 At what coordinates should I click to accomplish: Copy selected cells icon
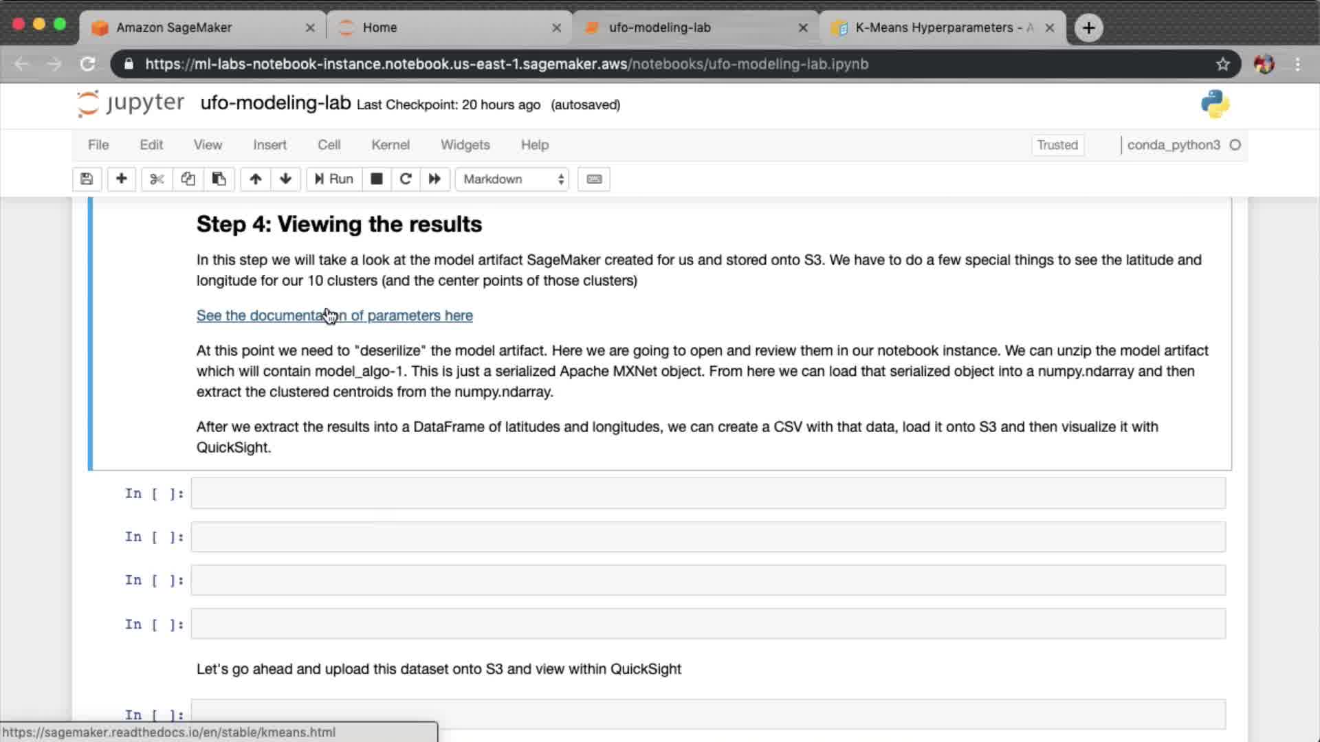point(188,179)
